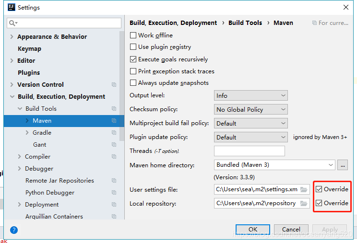
Task: Click folder icon in User settings file field
Action: (304, 189)
